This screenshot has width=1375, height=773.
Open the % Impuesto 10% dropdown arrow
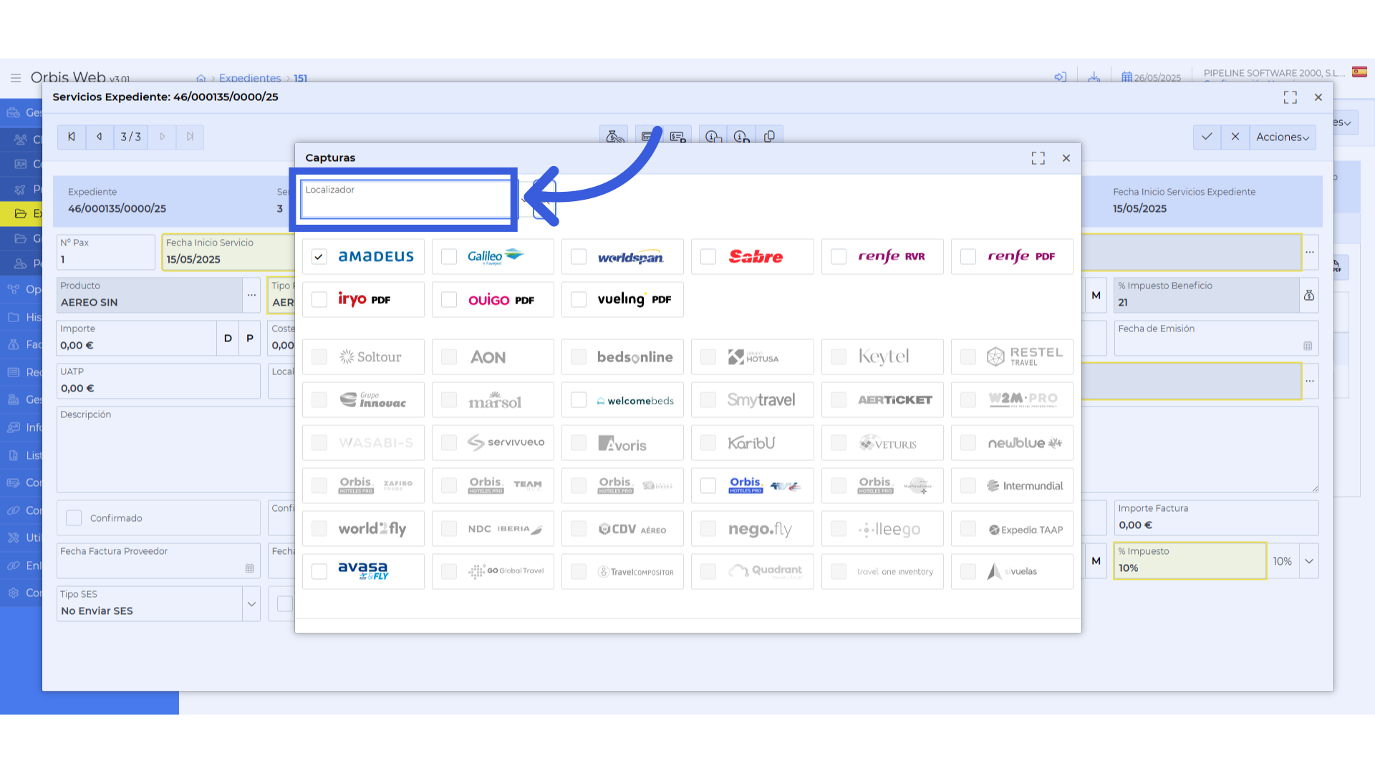coord(1309,561)
